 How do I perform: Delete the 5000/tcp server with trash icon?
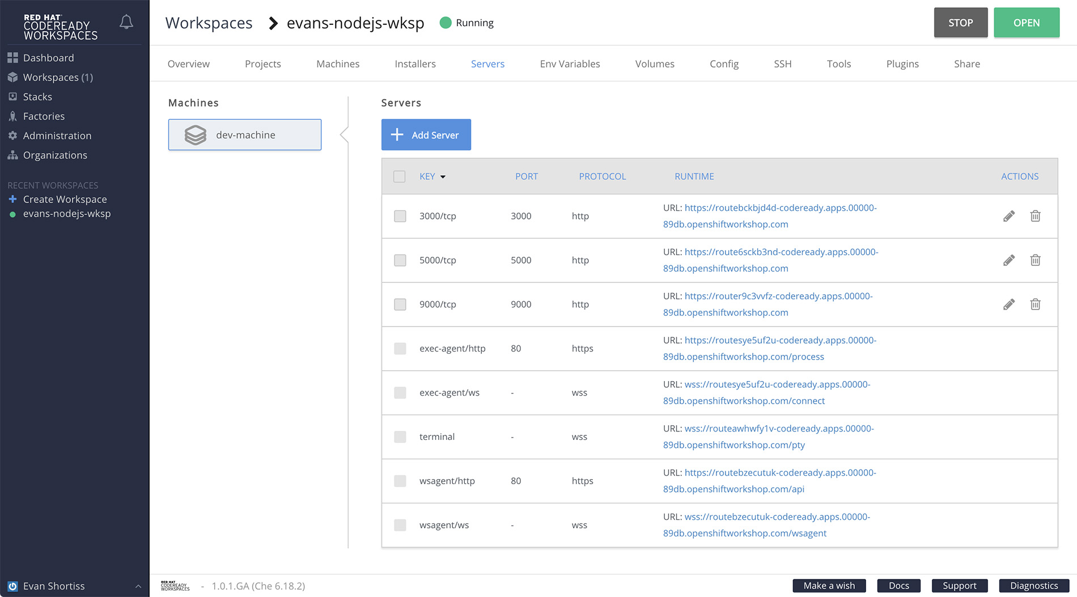coord(1035,260)
